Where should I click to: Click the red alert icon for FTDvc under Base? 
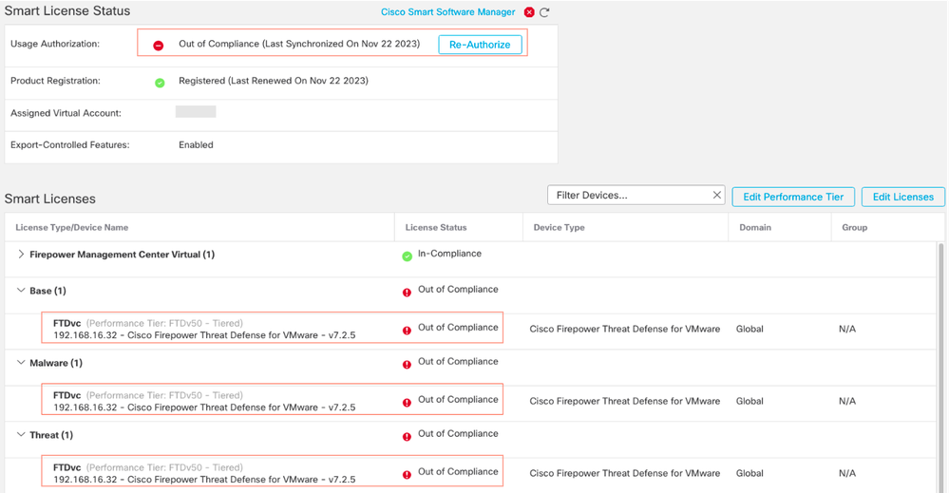(407, 331)
